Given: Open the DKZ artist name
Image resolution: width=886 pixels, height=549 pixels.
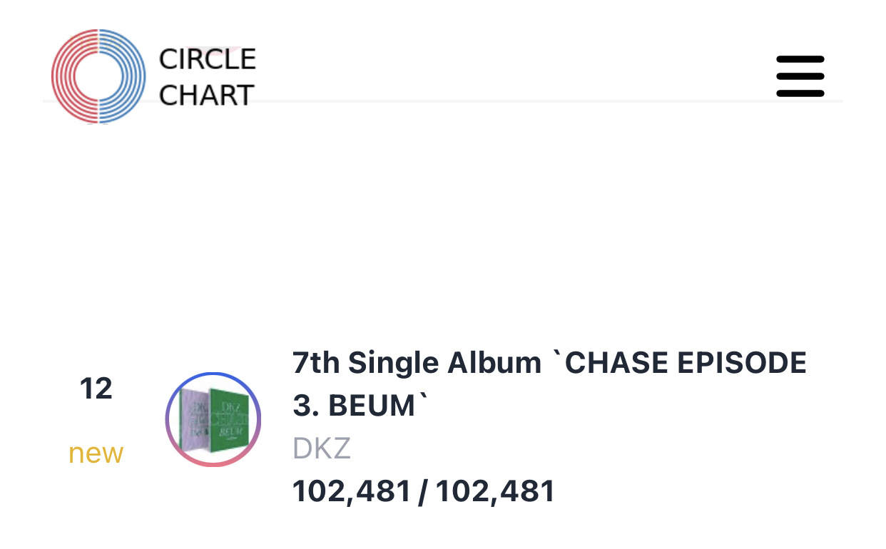Looking at the screenshot, I should point(322,448).
